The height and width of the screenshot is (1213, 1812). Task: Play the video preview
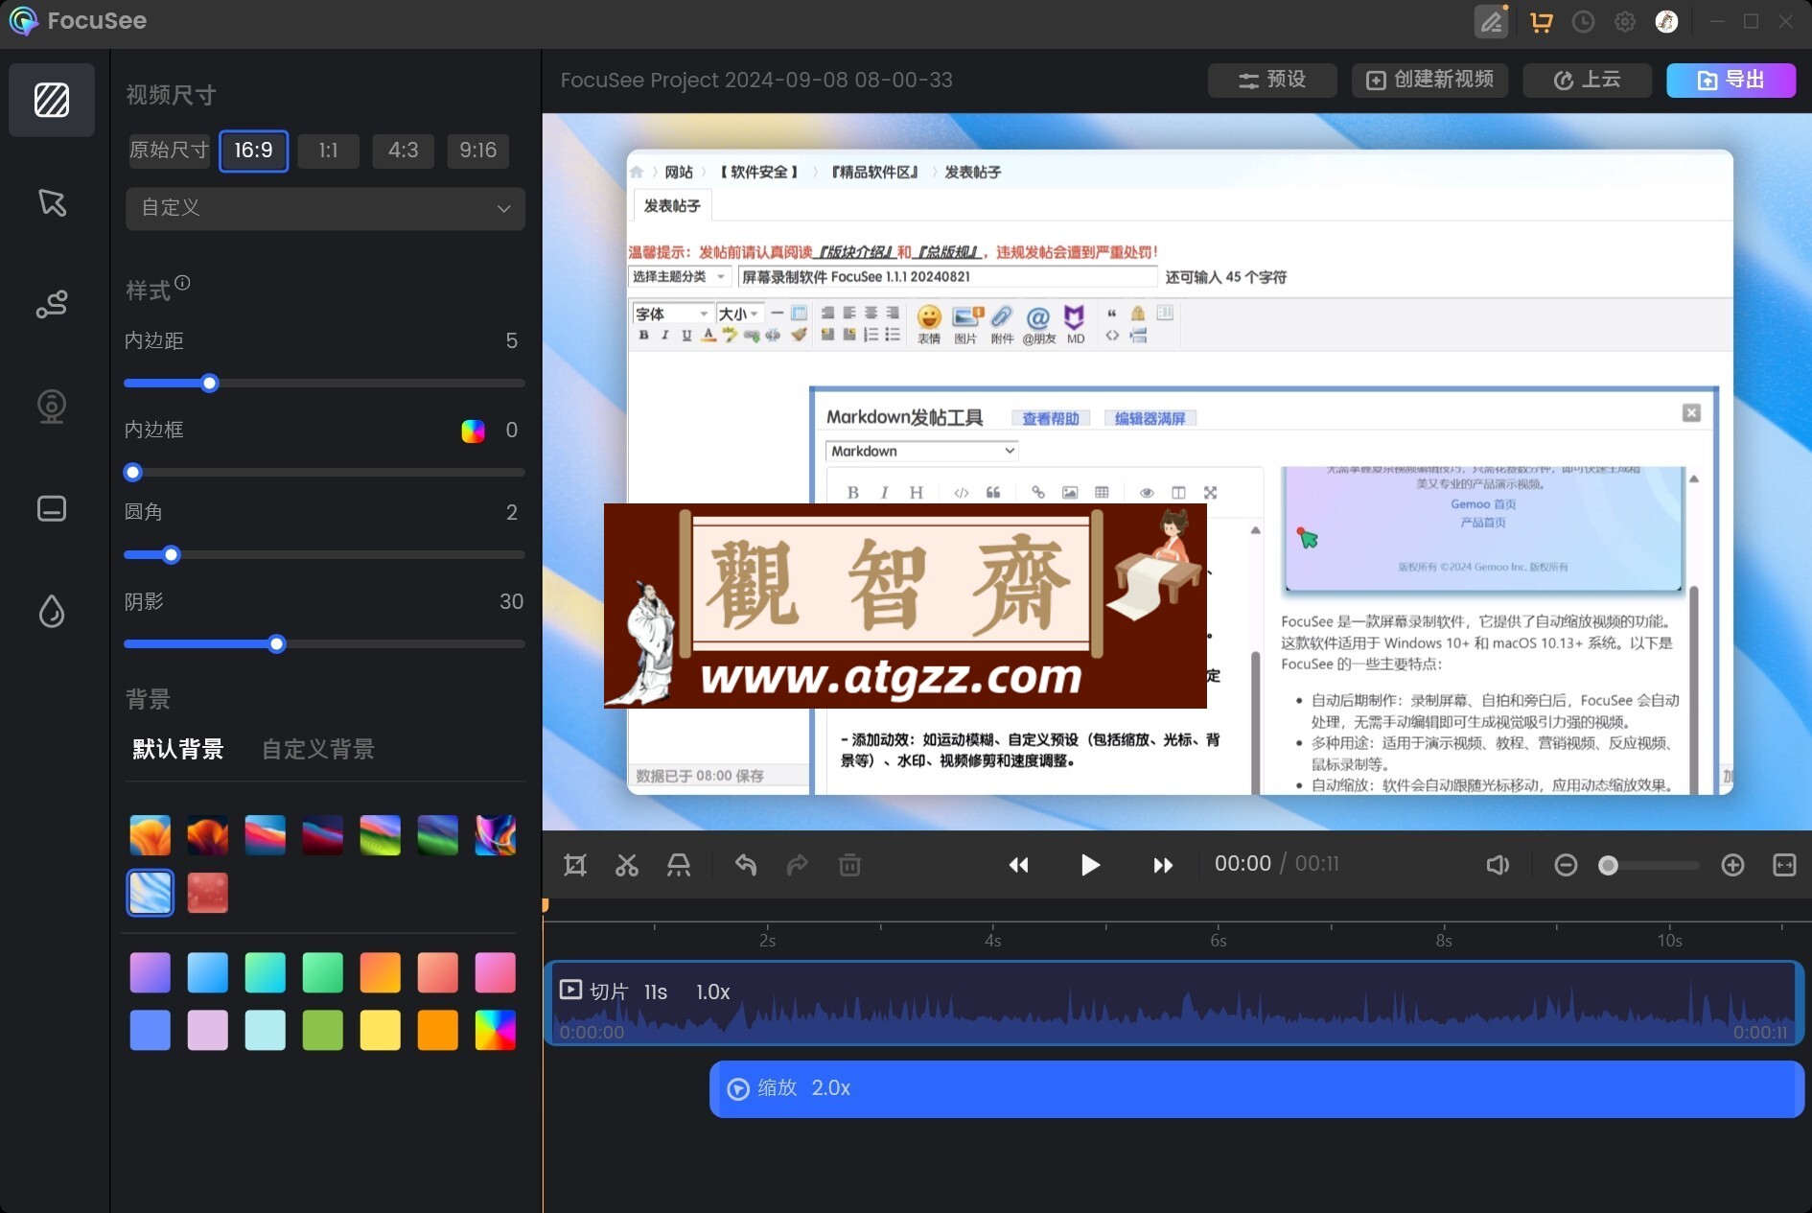(1090, 865)
